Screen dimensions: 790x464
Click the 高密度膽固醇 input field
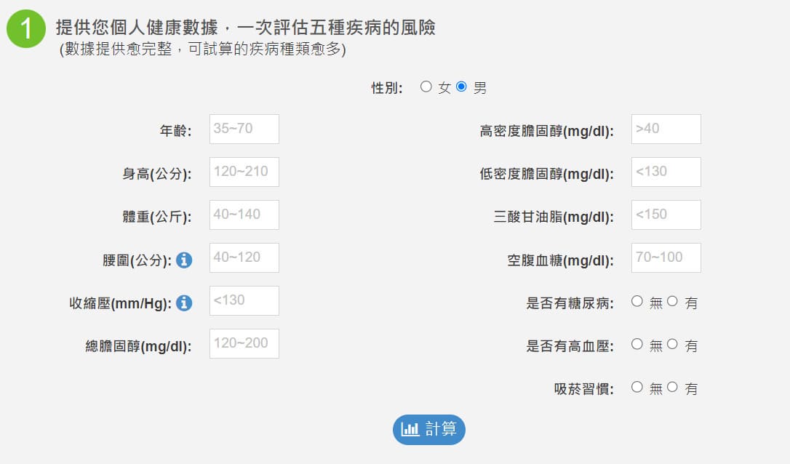pos(666,129)
